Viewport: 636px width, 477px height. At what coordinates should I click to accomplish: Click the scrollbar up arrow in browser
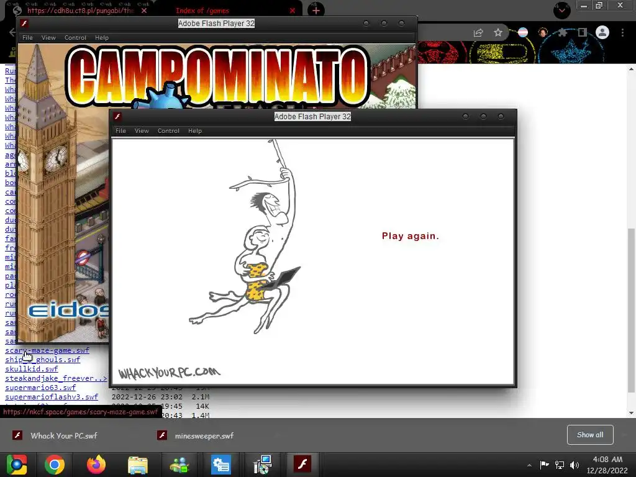(631, 69)
